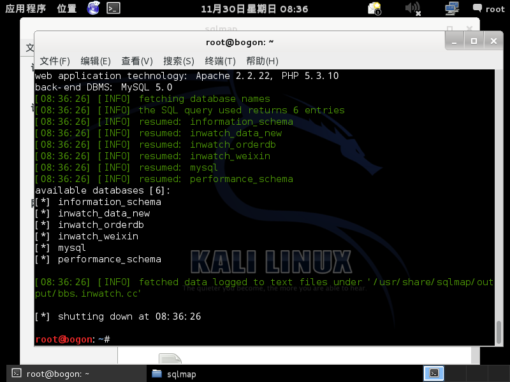Click 'resumed: inwatch_weixin' log line

point(152,156)
